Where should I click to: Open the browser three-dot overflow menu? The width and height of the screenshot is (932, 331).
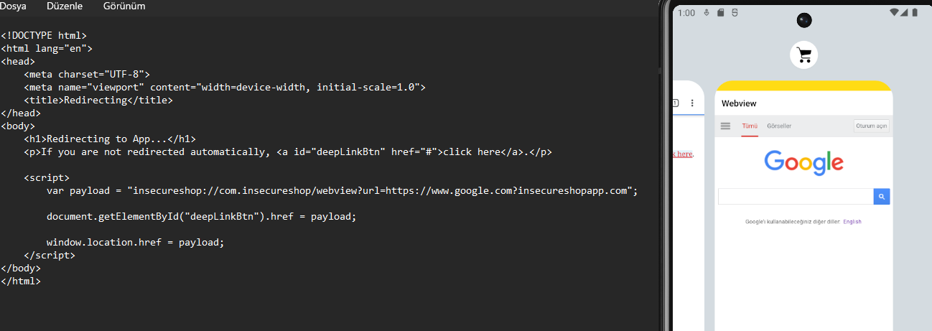tap(692, 103)
